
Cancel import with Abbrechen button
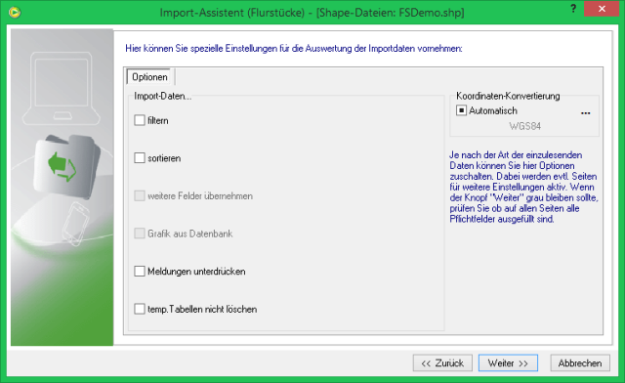pyautogui.click(x=580, y=363)
